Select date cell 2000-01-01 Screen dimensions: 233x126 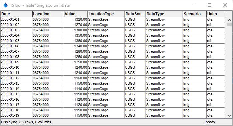click(x=16, y=19)
